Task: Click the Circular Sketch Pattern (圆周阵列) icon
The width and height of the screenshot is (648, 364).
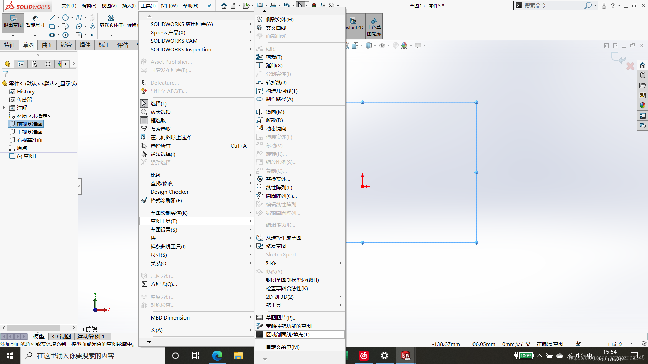Action: 260,196
